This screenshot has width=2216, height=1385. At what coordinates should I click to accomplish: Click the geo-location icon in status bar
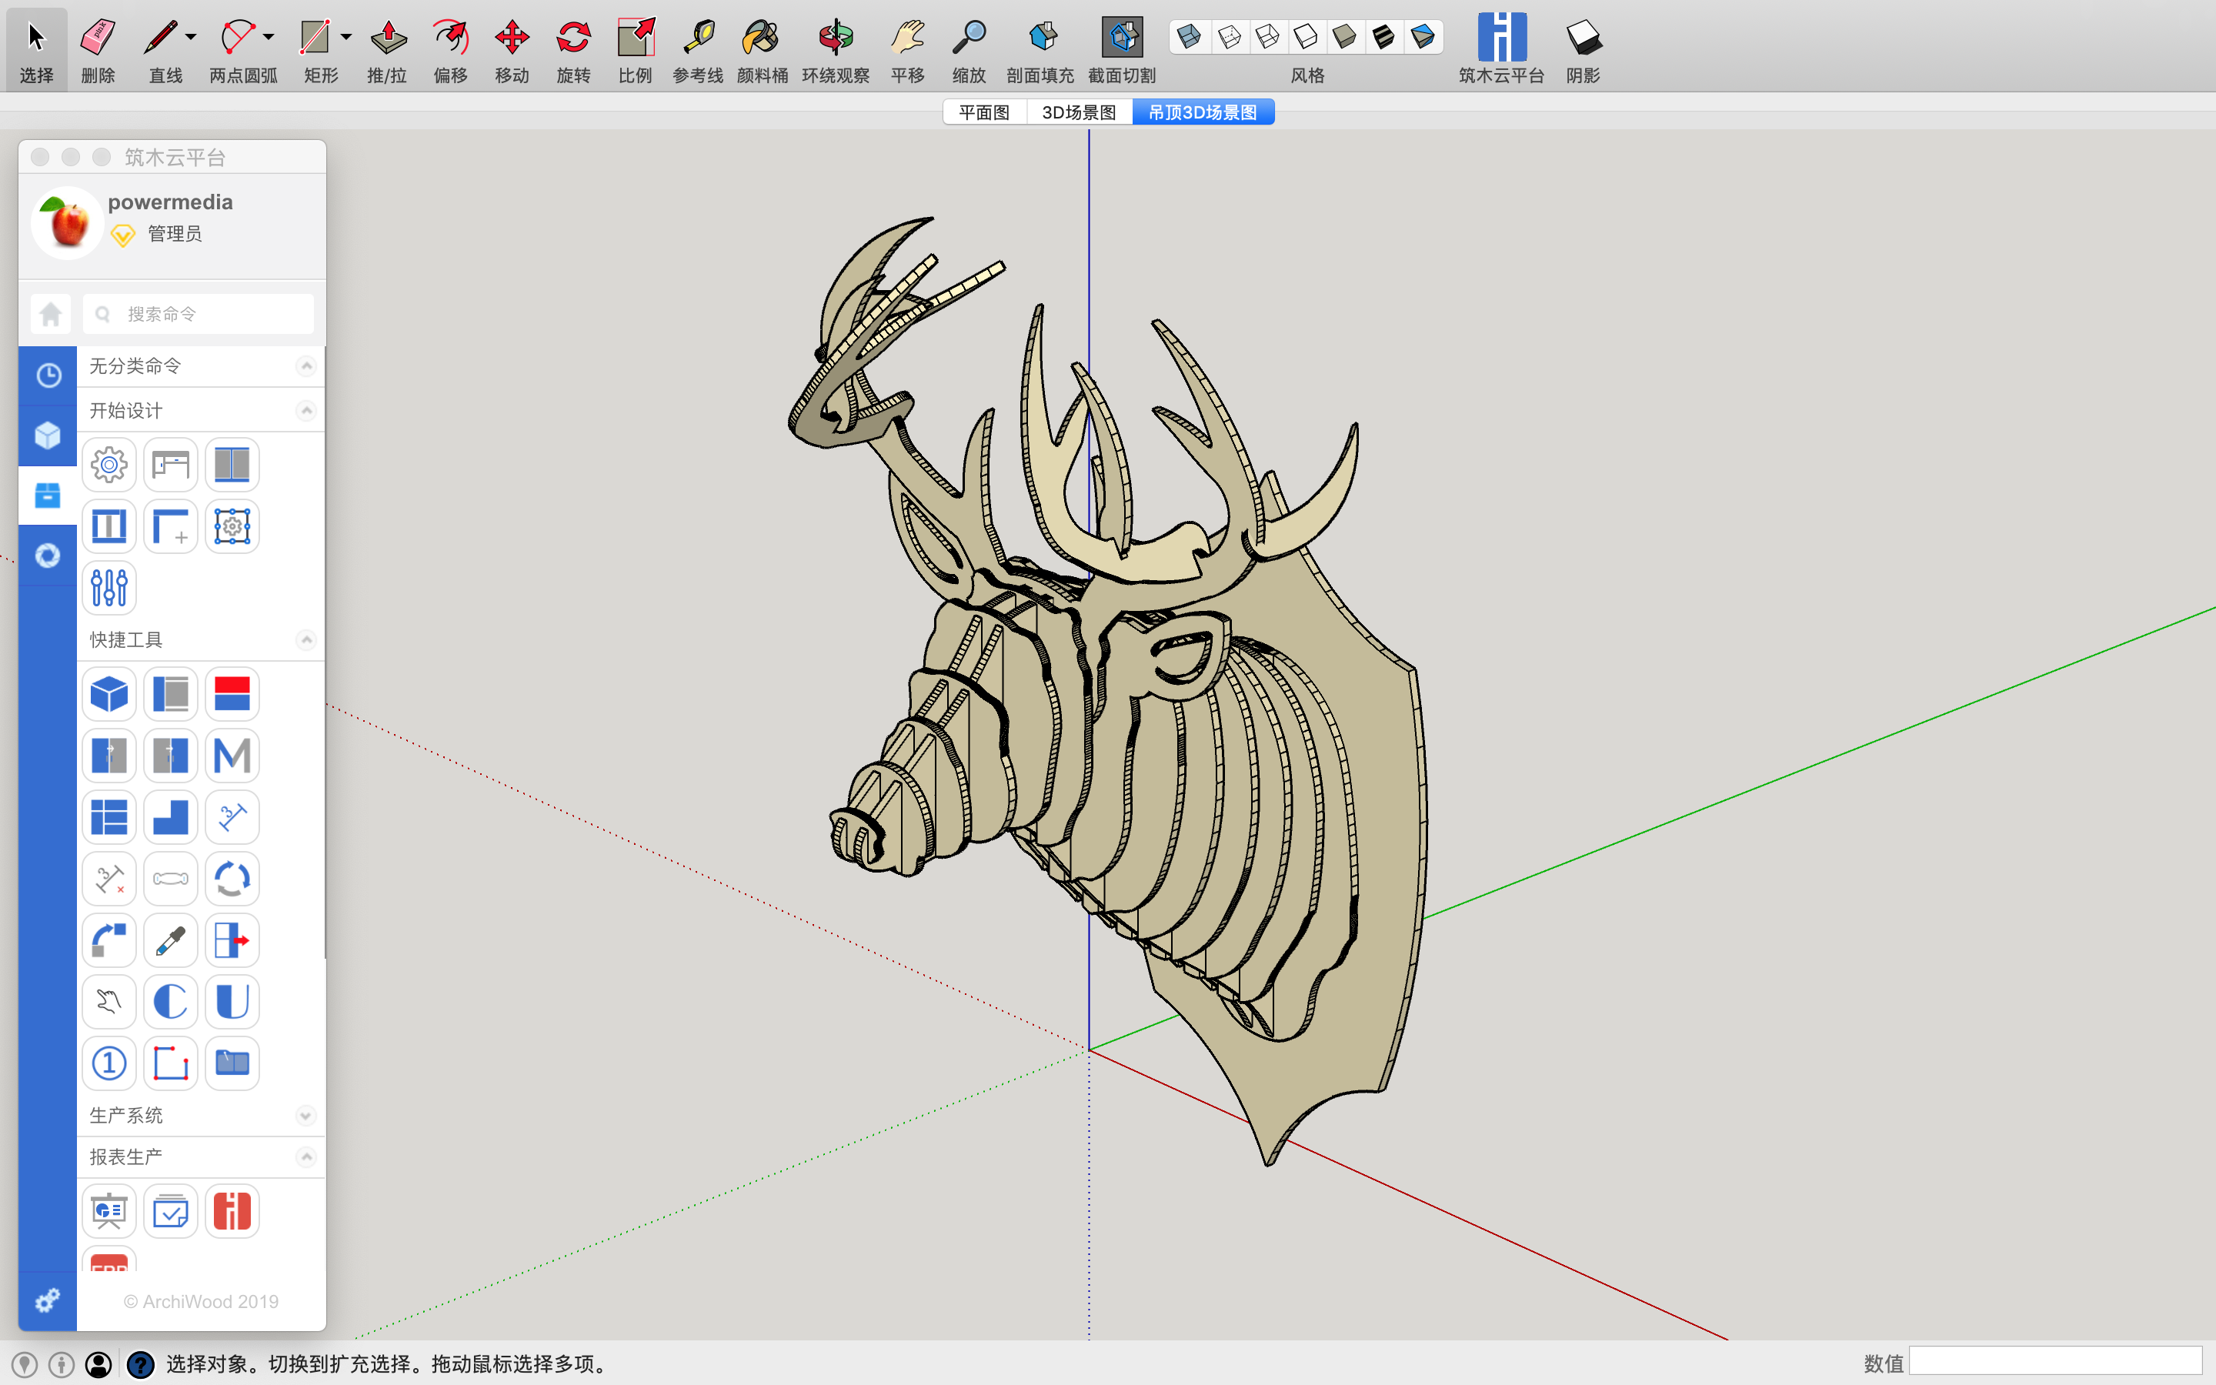click(x=25, y=1365)
